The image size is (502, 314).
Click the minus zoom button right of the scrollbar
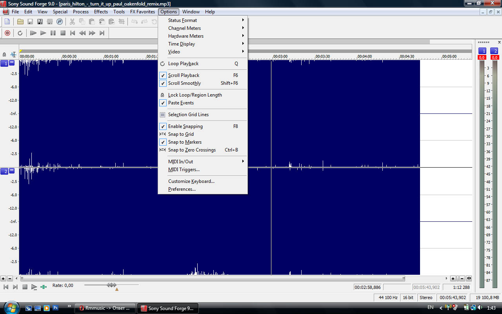click(462, 279)
